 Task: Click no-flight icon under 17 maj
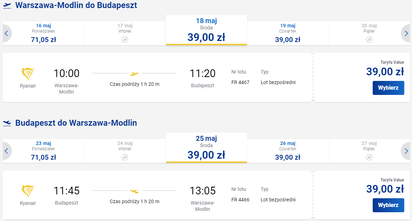point(125,40)
